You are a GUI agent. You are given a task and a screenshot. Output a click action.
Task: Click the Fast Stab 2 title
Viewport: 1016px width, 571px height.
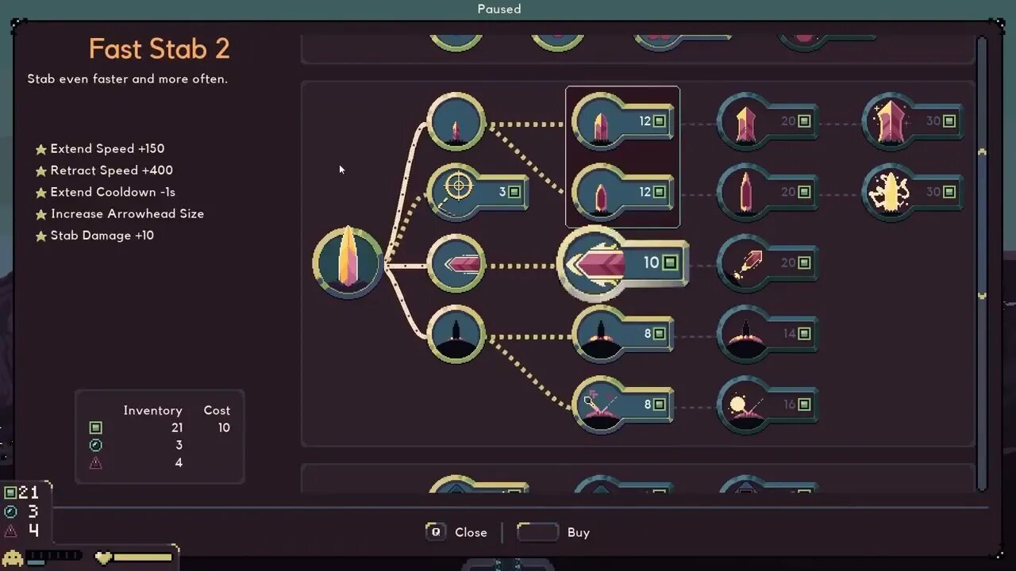(160, 49)
